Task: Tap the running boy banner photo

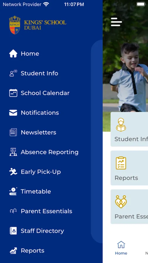Action: point(125,65)
